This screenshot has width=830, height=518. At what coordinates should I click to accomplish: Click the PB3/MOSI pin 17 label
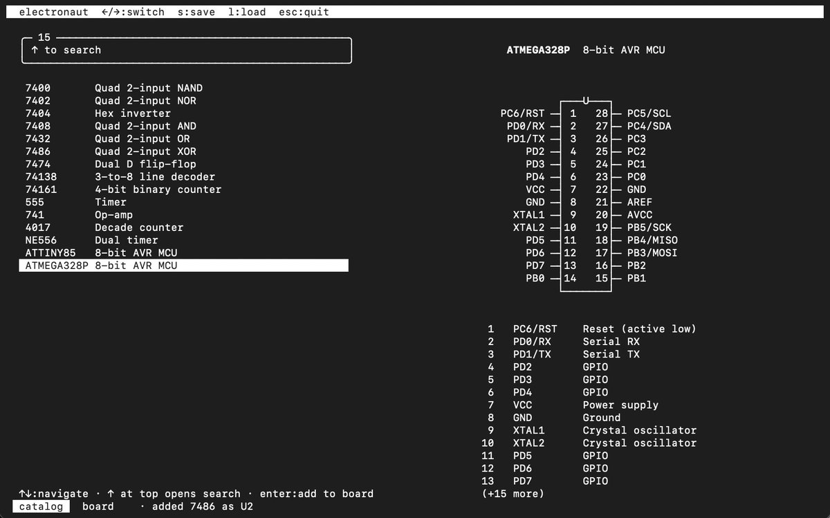[x=652, y=252]
